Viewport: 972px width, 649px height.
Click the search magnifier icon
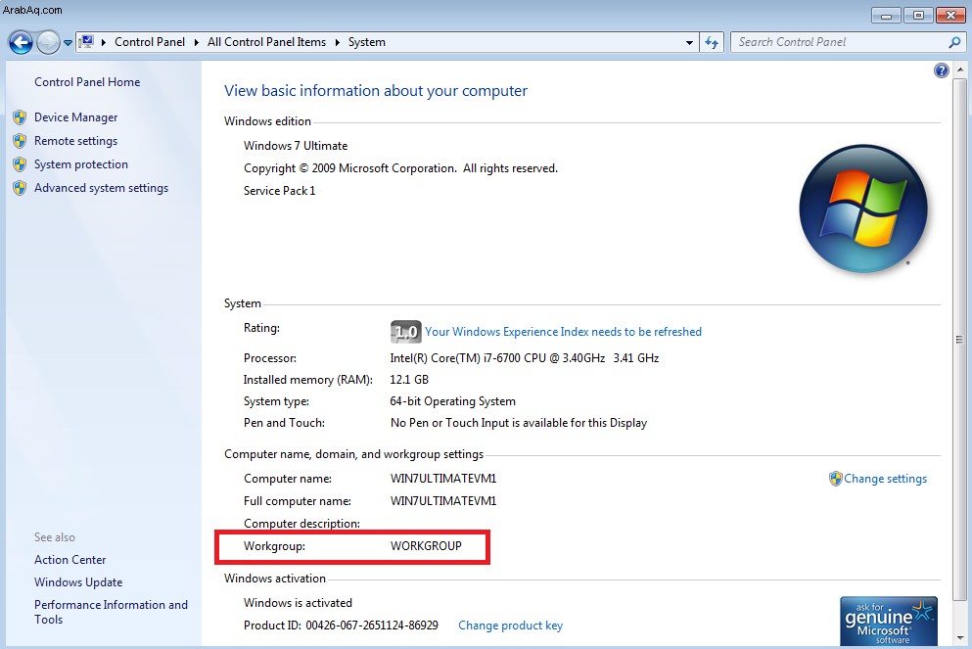955,42
